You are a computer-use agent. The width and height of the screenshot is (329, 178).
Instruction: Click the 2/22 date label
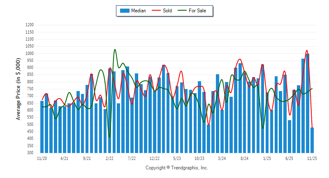pos(109,158)
